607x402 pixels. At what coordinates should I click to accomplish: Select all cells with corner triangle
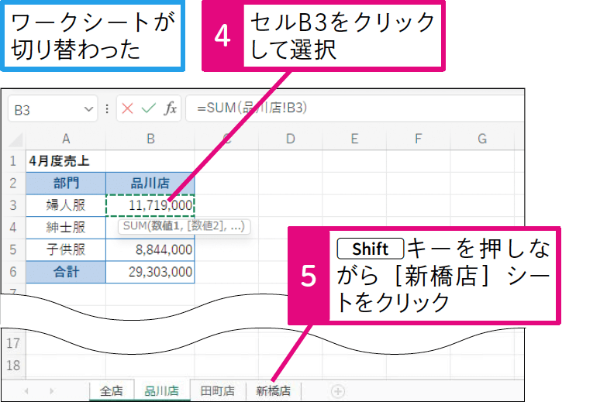tap(16, 139)
